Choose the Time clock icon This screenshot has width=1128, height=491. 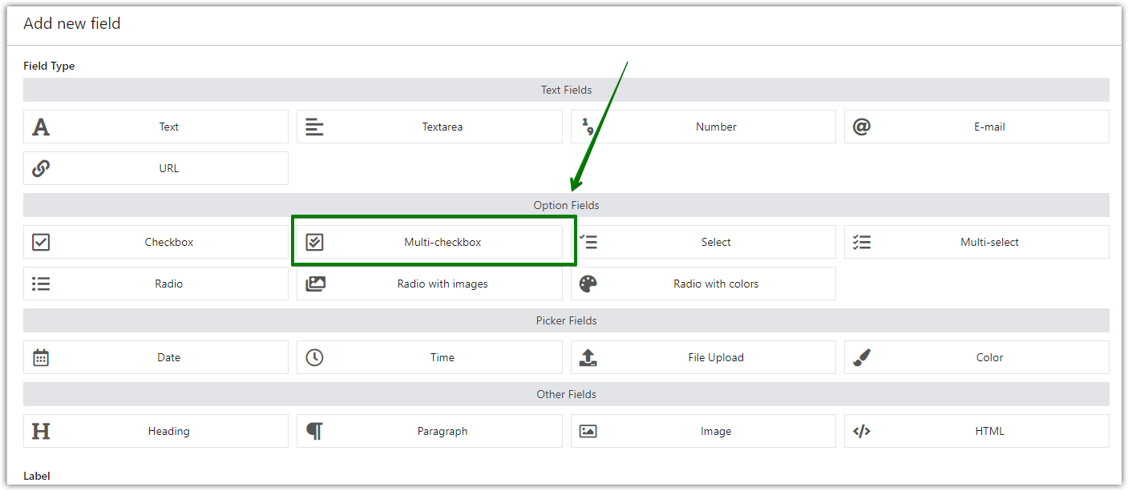point(314,357)
